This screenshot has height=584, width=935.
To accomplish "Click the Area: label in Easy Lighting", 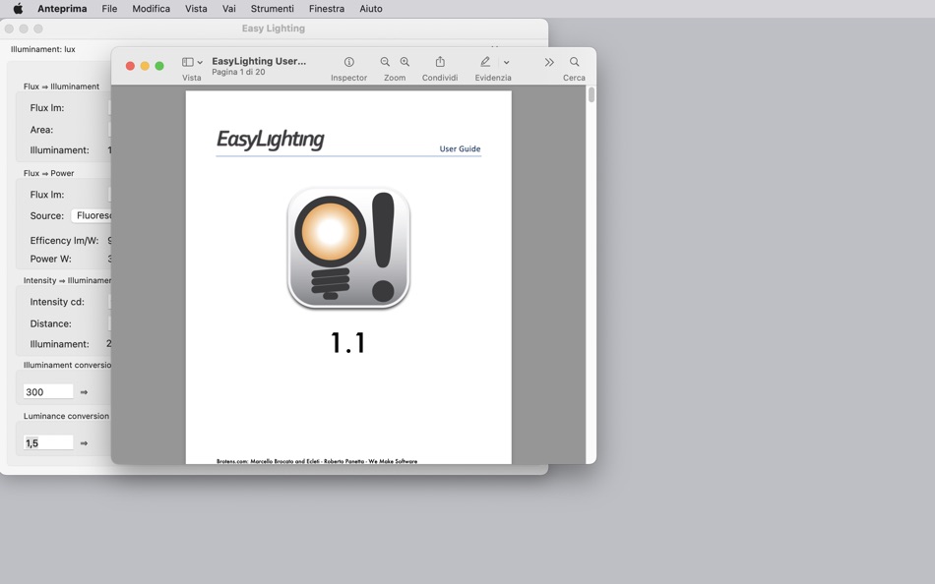I will (x=41, y=130).
